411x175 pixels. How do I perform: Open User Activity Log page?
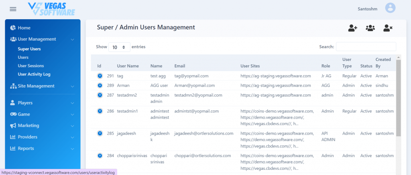pyautogui.click(x=34, y=74)
